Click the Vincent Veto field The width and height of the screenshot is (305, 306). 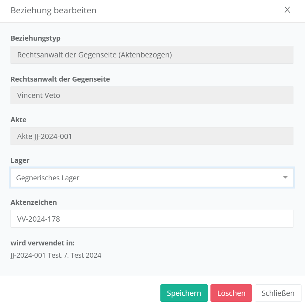point(152,95)
